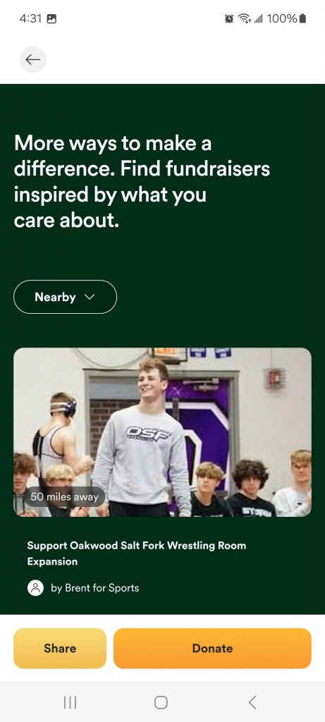Image resolution: width=325 pixels, height=722 pixels.
Task: Open Support Oakwood Salt Fork Wrestling title
Action: click(x=136, y=553)
